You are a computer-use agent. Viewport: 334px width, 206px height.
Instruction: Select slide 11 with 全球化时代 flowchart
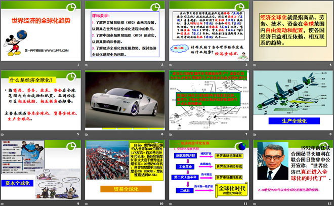(x=209, y=170)
